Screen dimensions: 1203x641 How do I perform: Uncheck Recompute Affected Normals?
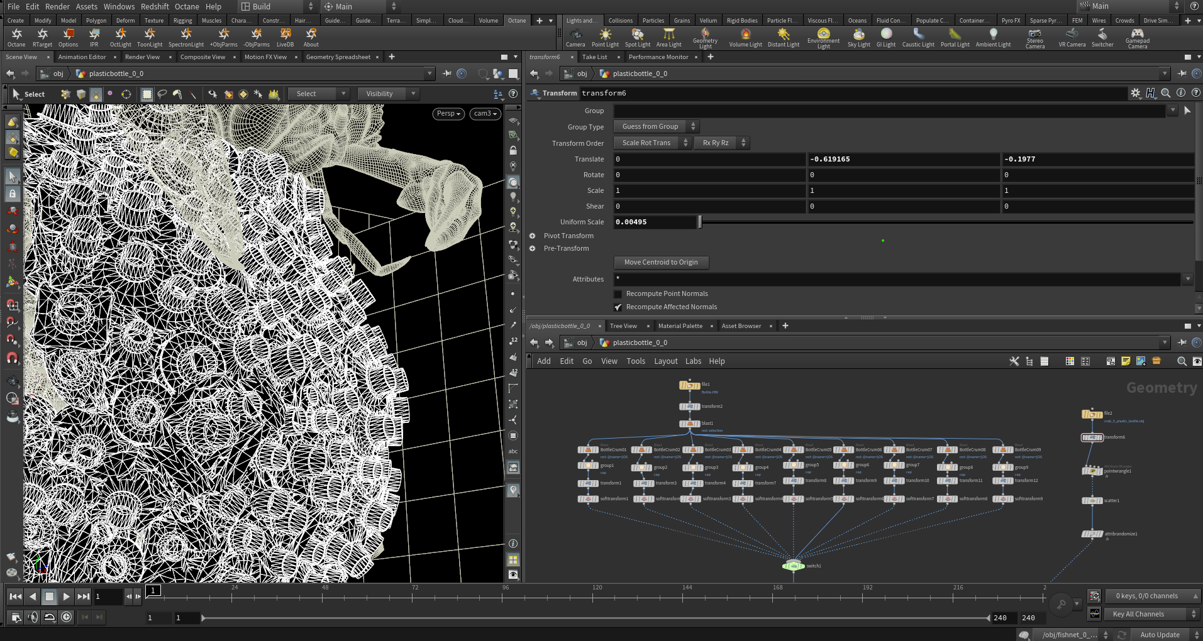click(618, 307)
